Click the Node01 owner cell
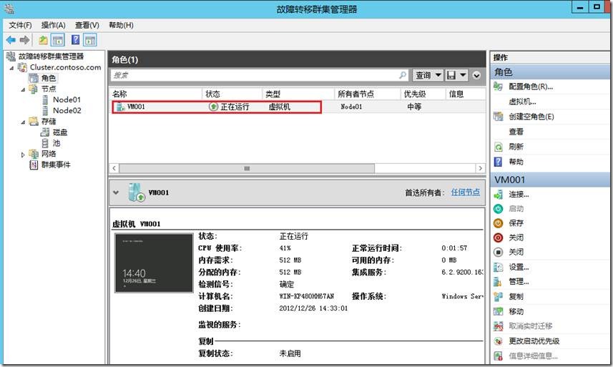This screenshot has width=613, height=367. point(351,107)
